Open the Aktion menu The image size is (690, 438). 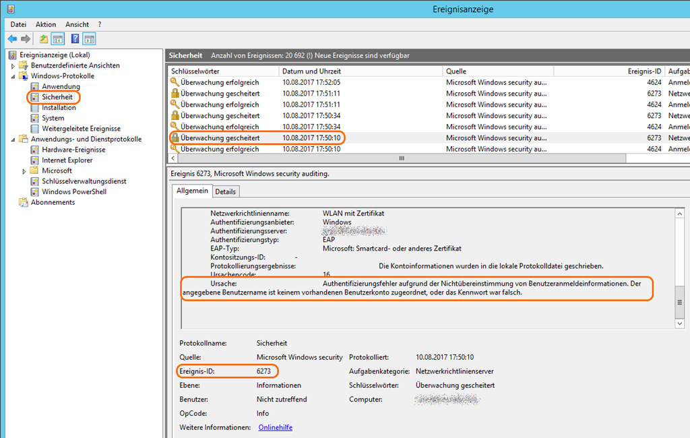point(46,24)
